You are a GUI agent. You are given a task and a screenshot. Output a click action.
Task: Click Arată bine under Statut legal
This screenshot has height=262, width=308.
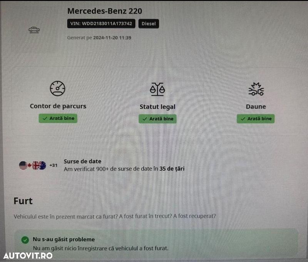coord(157,119)
